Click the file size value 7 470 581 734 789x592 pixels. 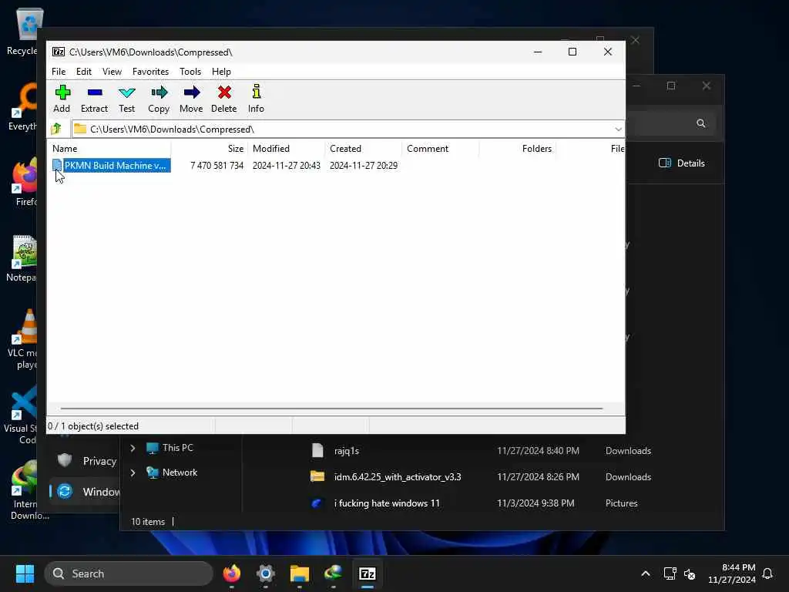click(217, 166)
